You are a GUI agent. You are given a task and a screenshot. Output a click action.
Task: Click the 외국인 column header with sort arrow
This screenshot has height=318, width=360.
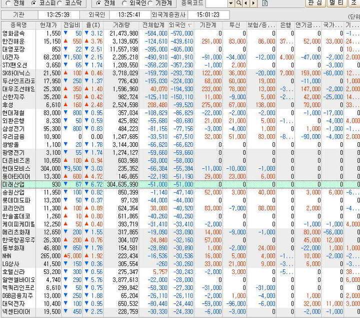[181, 25]
